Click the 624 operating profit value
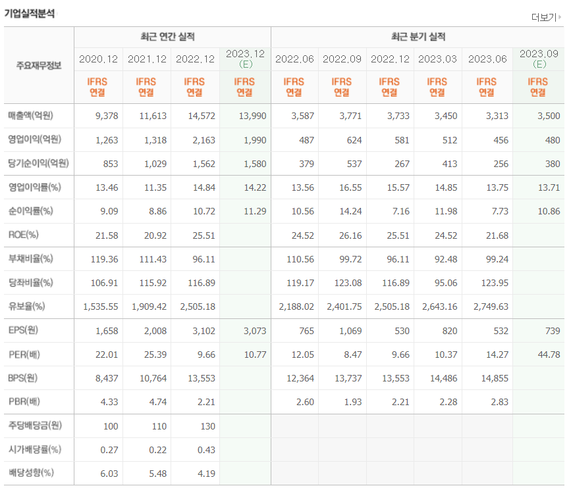The width and height of the screenshot is (571, 490). 354,140
